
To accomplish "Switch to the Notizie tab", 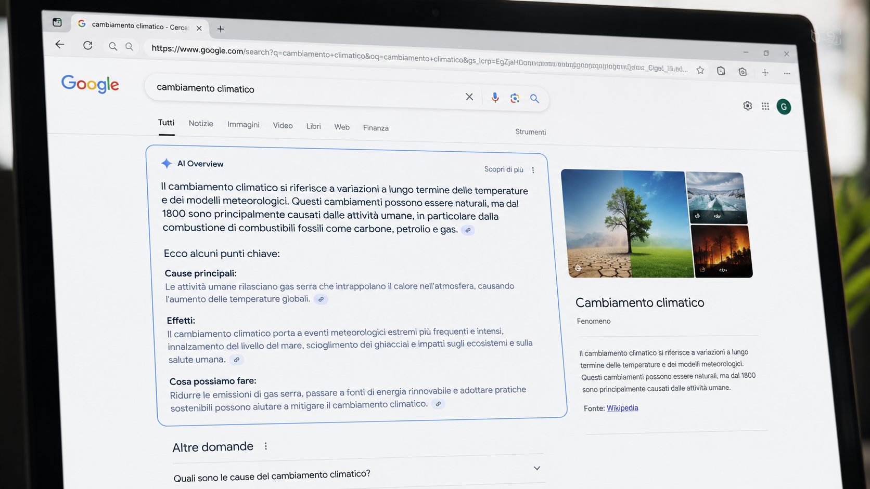I will (201, 124).
